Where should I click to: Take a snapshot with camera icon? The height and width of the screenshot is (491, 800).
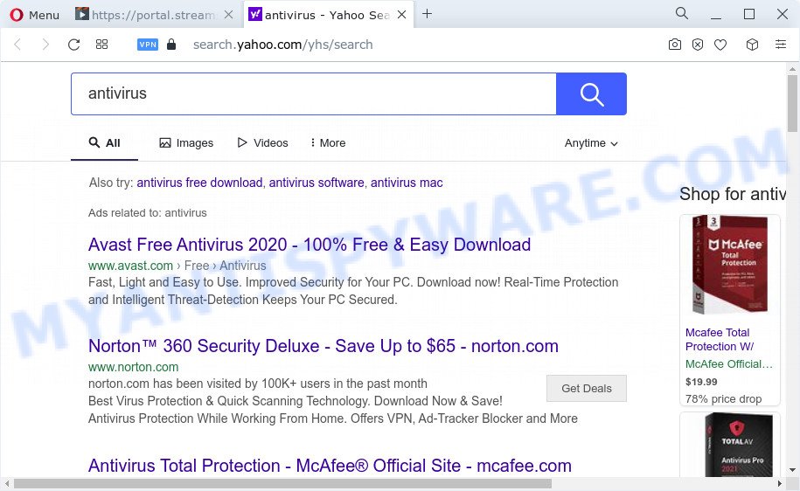tap(674, 45)
